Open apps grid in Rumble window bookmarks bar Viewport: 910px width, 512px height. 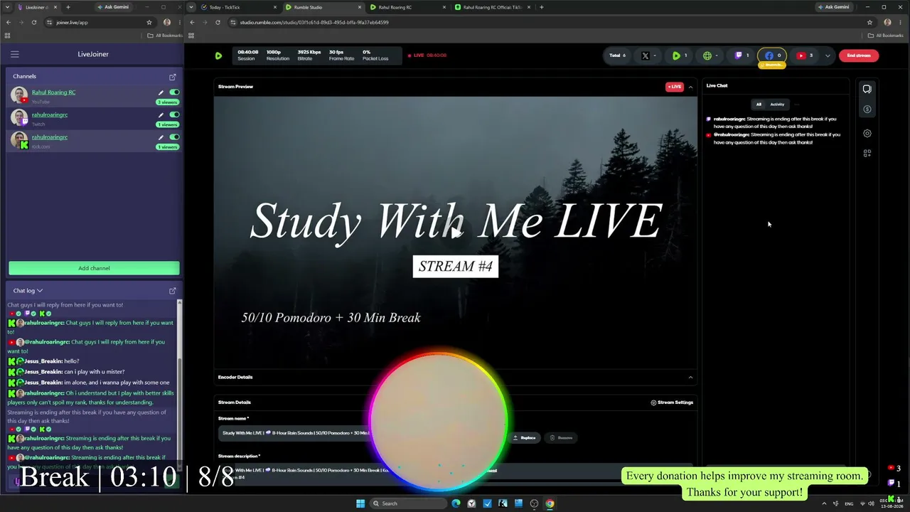tap(191, 36)
